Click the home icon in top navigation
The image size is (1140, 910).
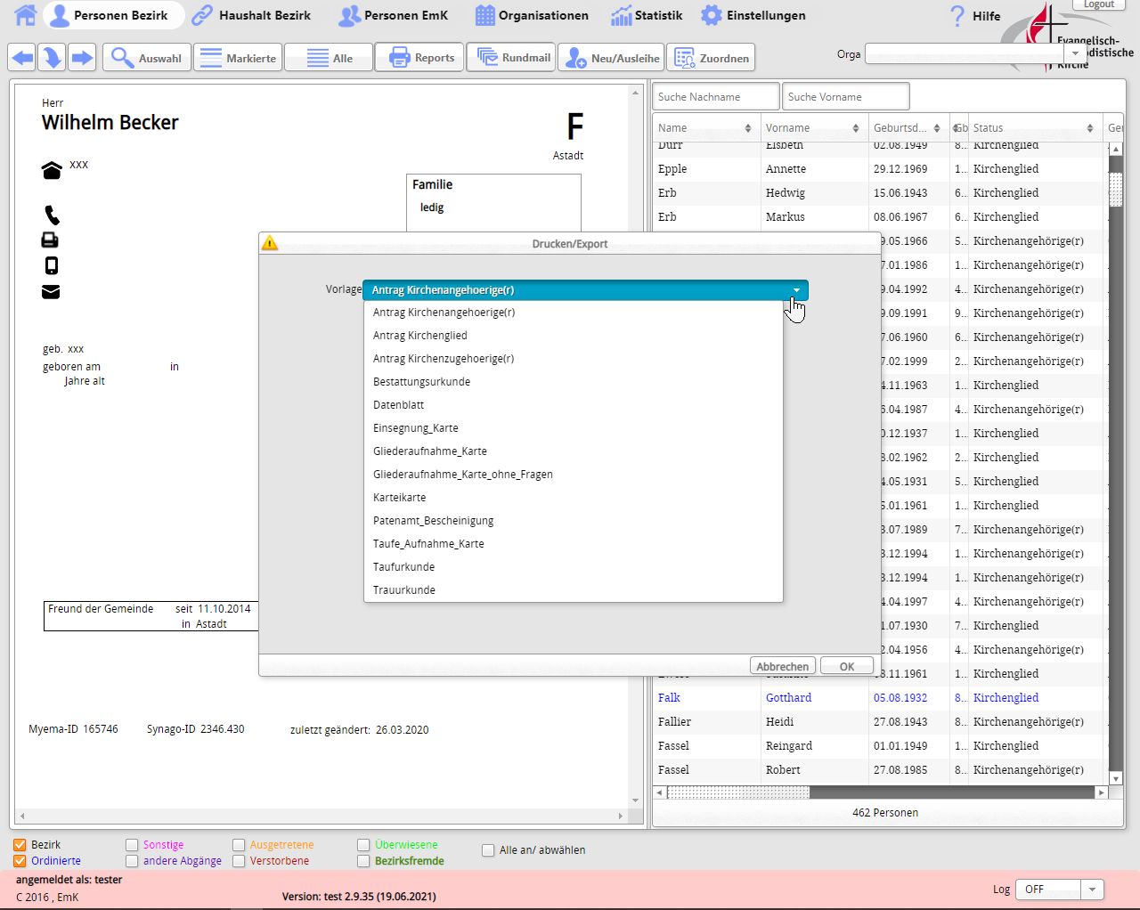tap(26, 15)
